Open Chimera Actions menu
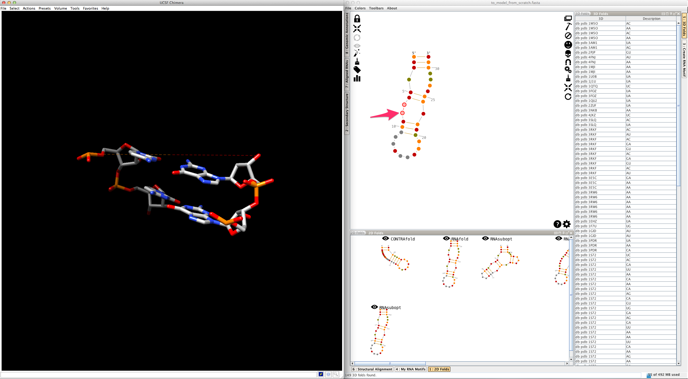Viewport: 688px width, 379px height. (29, 8)
